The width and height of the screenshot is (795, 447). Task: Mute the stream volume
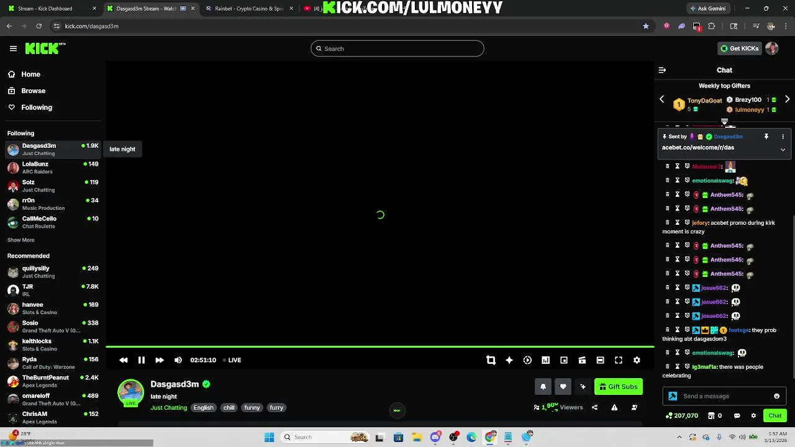coord(178,360)
